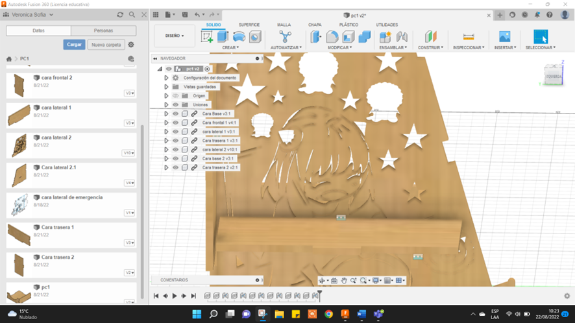Click the Cargar upload button
Screen dimensions: 575x323
(x=74, y=44)
